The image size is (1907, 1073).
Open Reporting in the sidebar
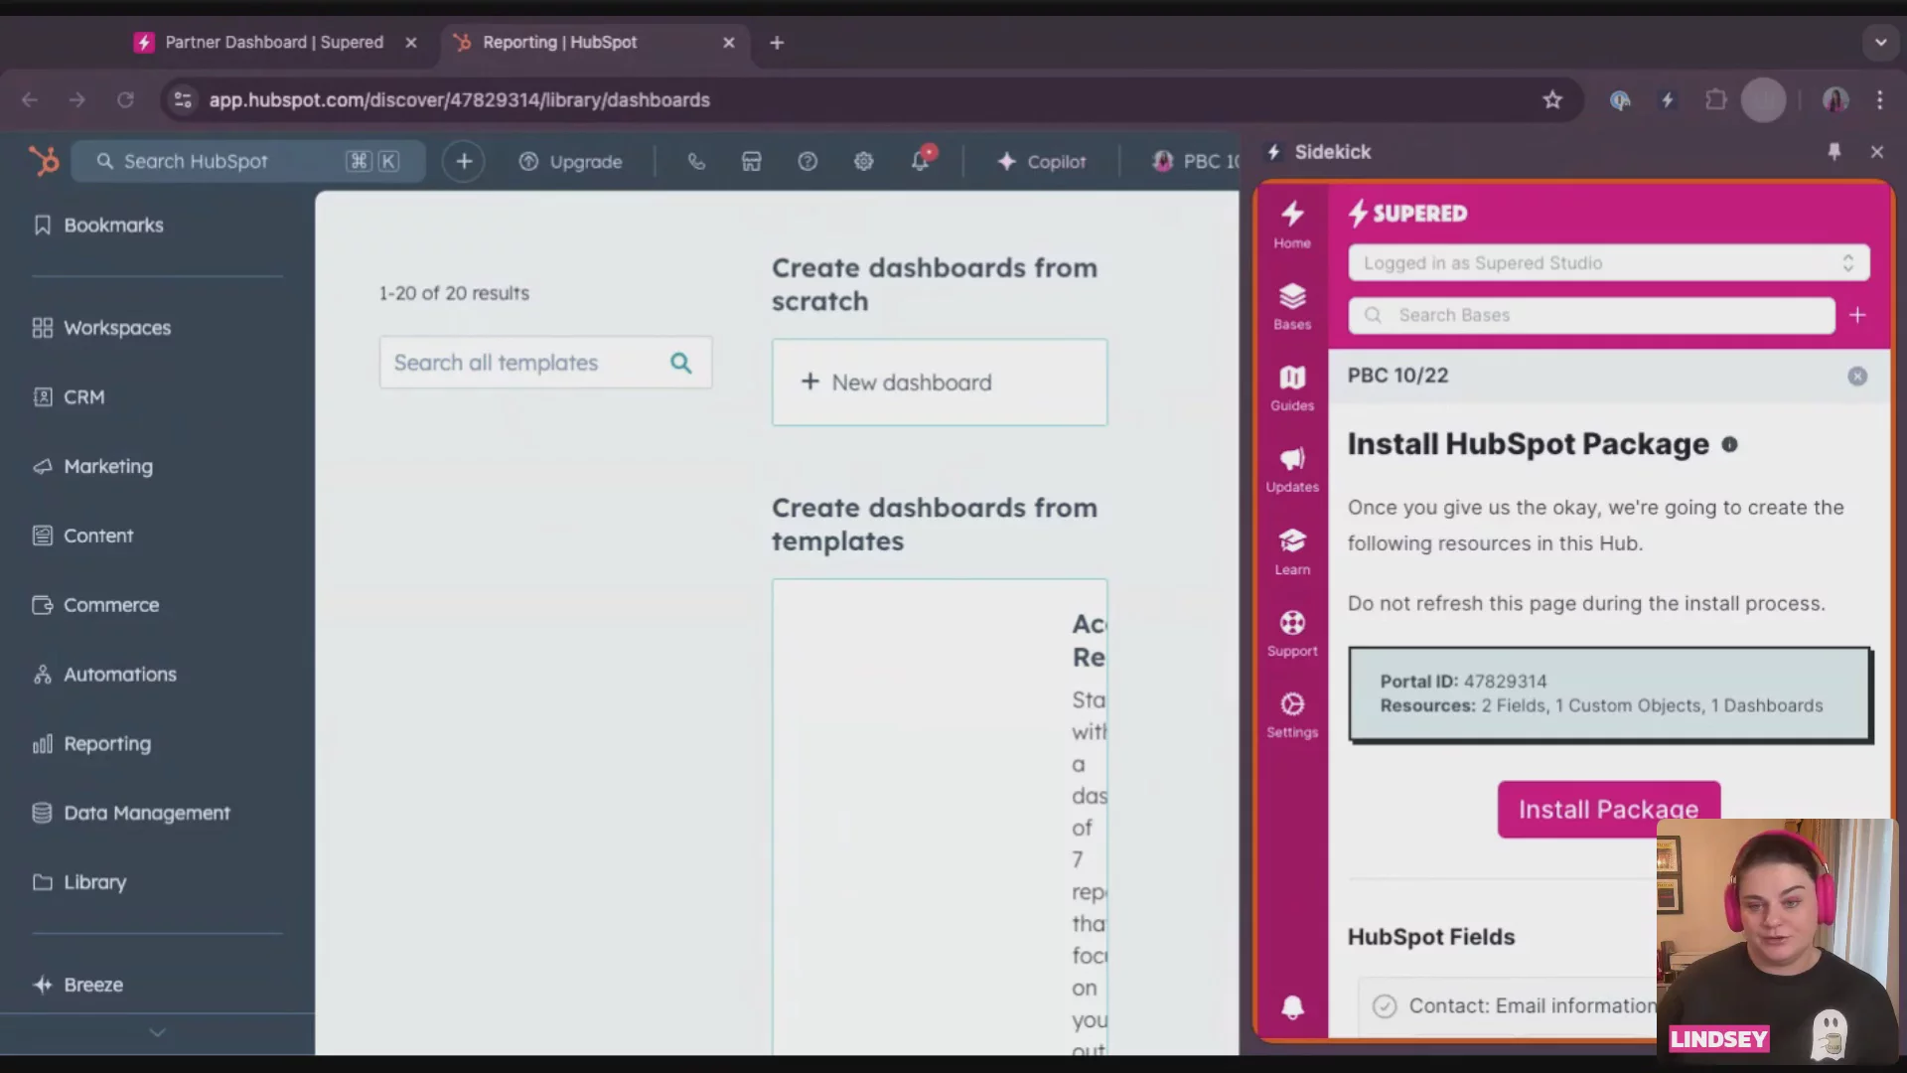tap(92, 743)
